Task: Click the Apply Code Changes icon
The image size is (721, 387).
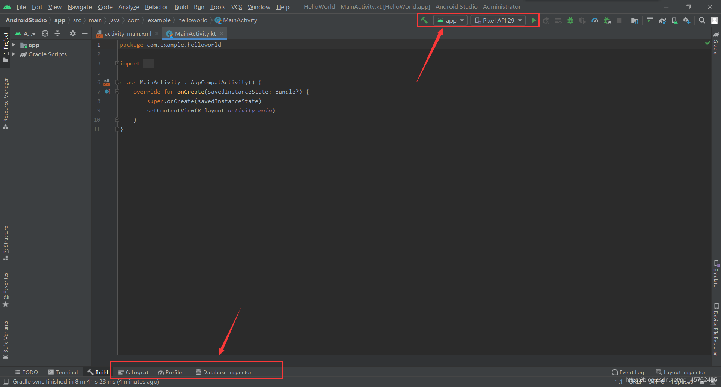Action: [558, 20]
